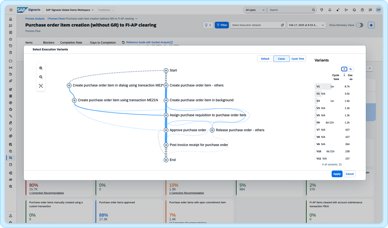Click in the top Search field
This screenshot has width=388, height=228.
coord(289,10)
